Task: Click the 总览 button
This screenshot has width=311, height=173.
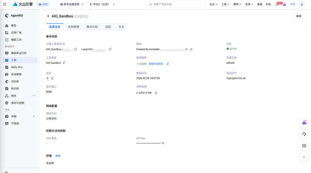Action: pos(43,4)
